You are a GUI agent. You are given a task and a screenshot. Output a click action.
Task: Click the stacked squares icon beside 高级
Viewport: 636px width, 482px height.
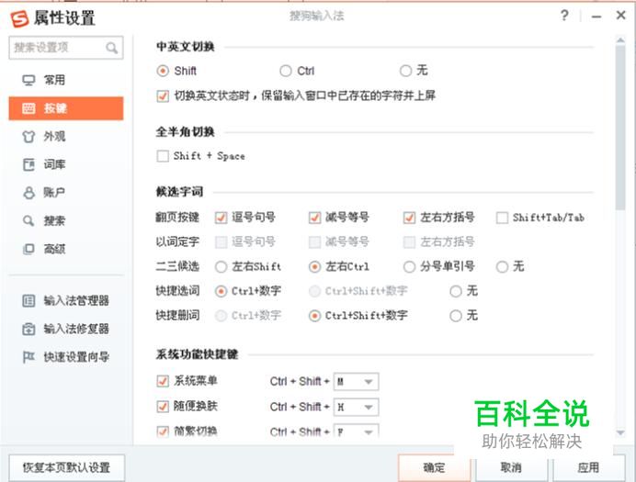28,249
